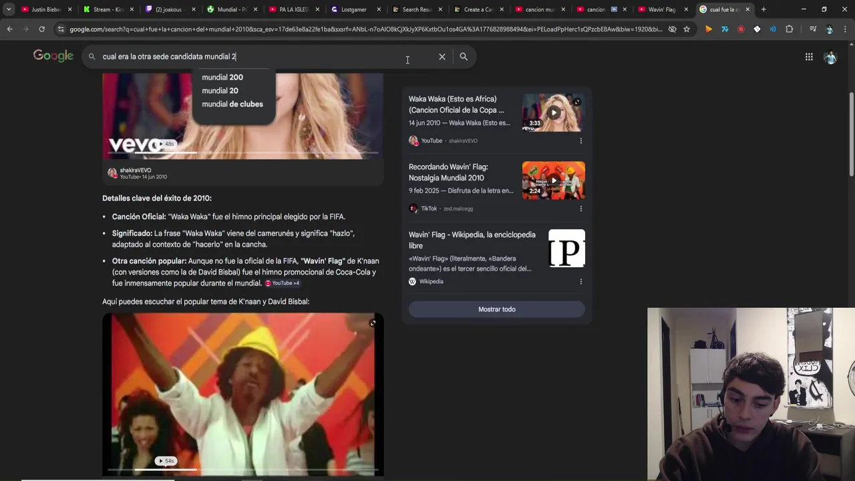Play the Waka Waka video thumbnail

click(x=553, y=112)
